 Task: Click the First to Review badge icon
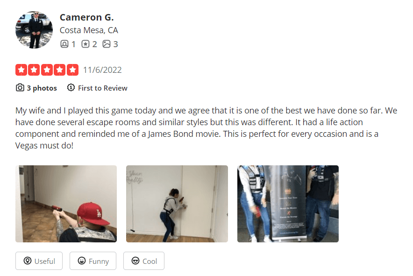71,87
